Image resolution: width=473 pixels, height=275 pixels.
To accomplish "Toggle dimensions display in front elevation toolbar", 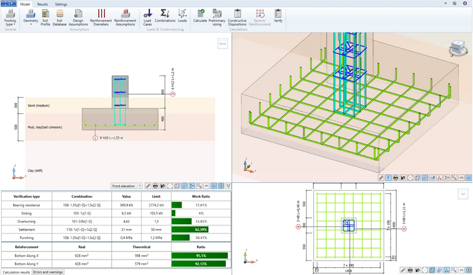I will tap(192, 186).
